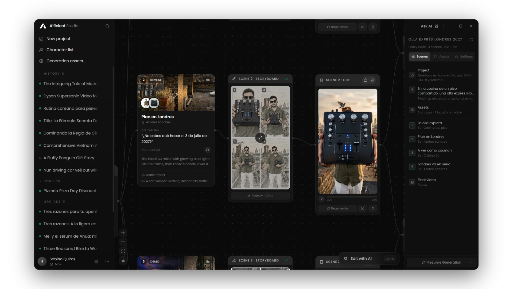This screenshot has width=513, height=289.
Task: Click the trash icon in the top clip card
Action: pyautogui.click(x=373, y=27)
